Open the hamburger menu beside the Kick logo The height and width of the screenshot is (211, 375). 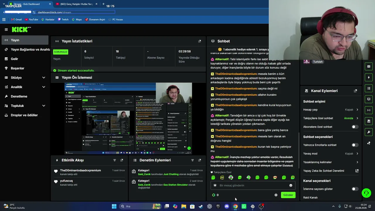coord(6,29)
